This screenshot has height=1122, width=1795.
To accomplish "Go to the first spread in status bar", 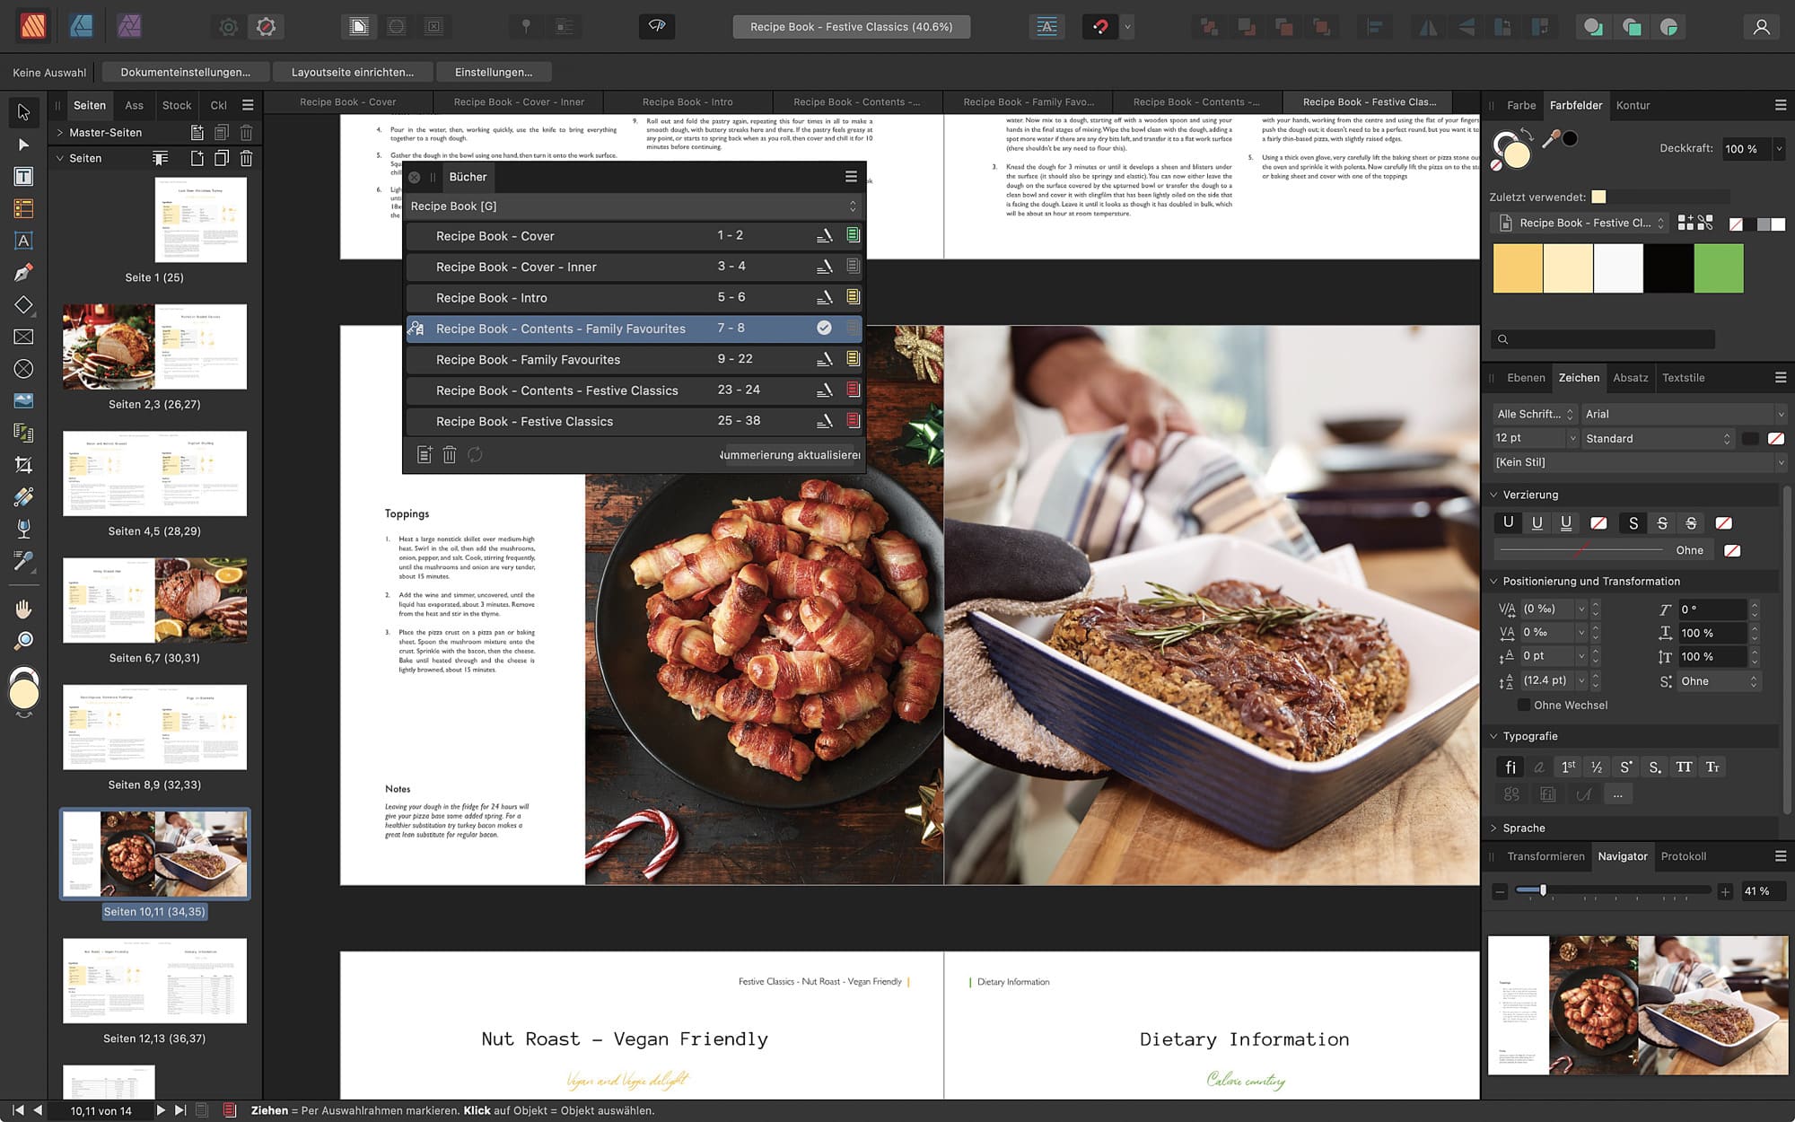I will [18, 1110].
